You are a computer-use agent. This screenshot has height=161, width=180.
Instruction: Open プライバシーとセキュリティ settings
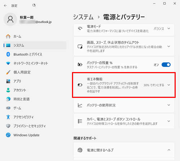pos(35,126)
